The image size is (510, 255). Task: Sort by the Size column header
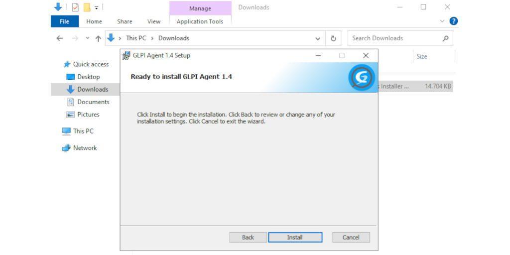click(421, 56)
